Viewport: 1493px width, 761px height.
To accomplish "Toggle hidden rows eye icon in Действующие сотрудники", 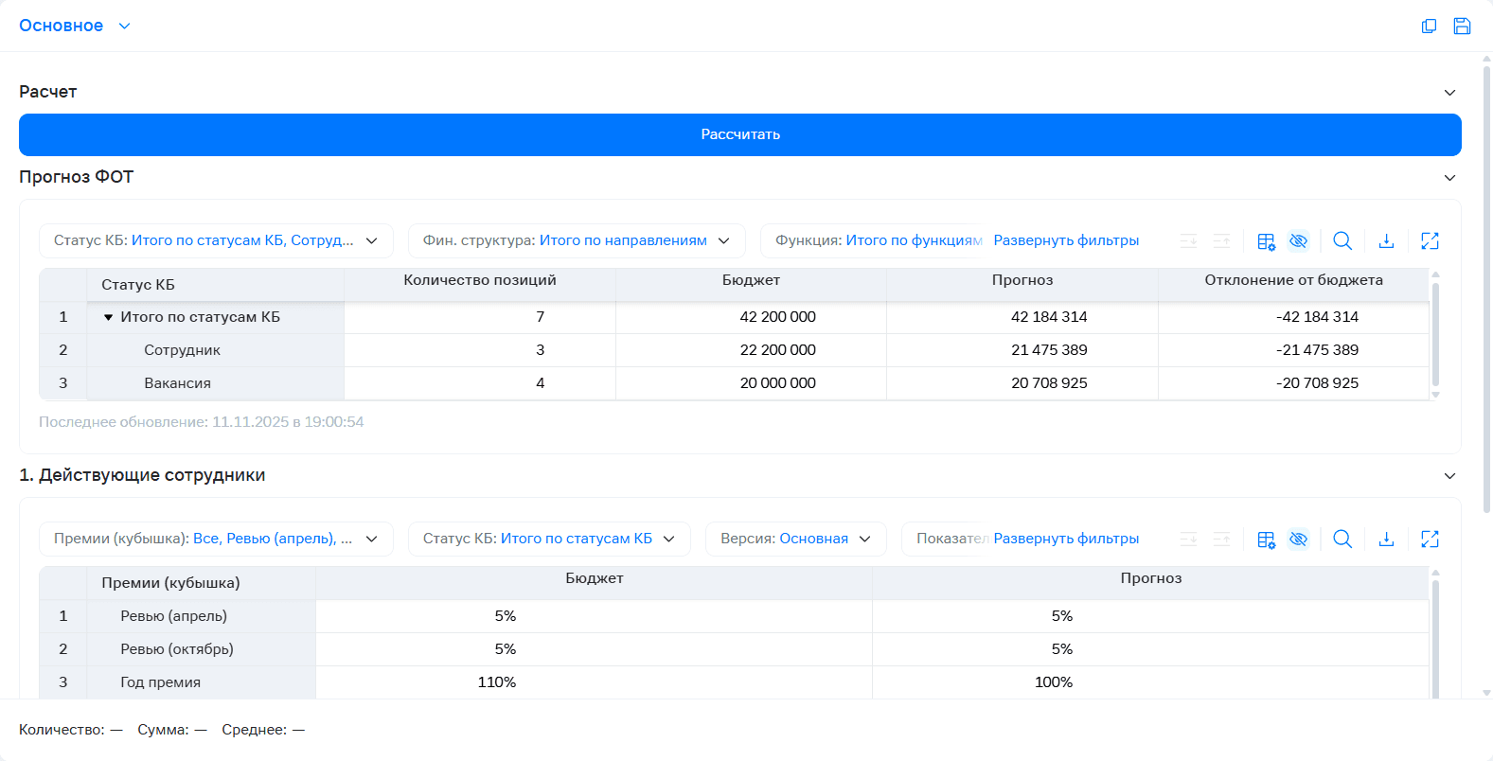I will pyautogui.click(x=1299, y=540).
